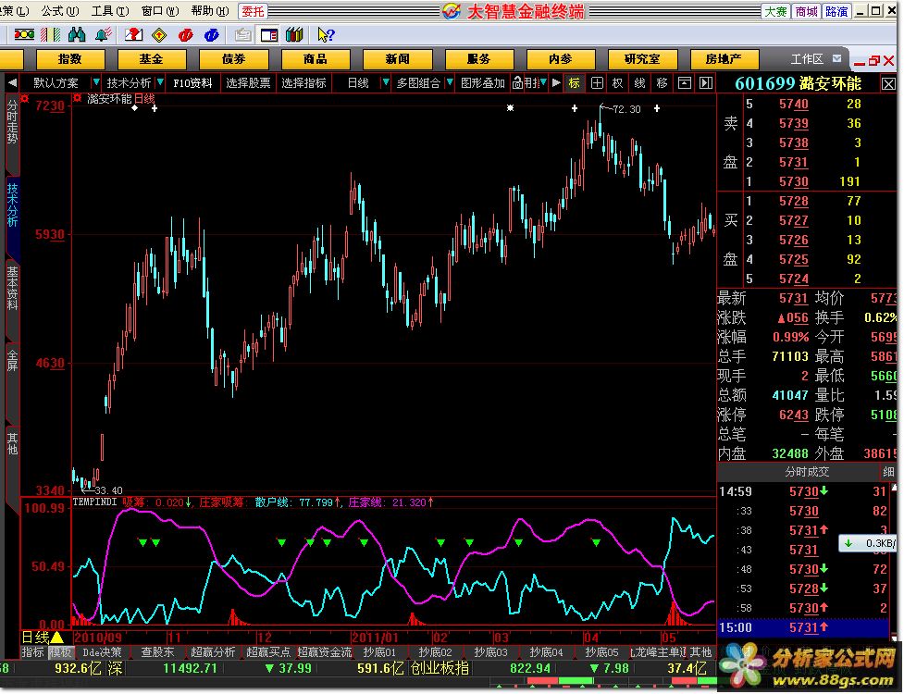Viewport: 904px width, 694px height.
Task: Click the traffic light icon in toolbar
Action: [x=24, y=35]
